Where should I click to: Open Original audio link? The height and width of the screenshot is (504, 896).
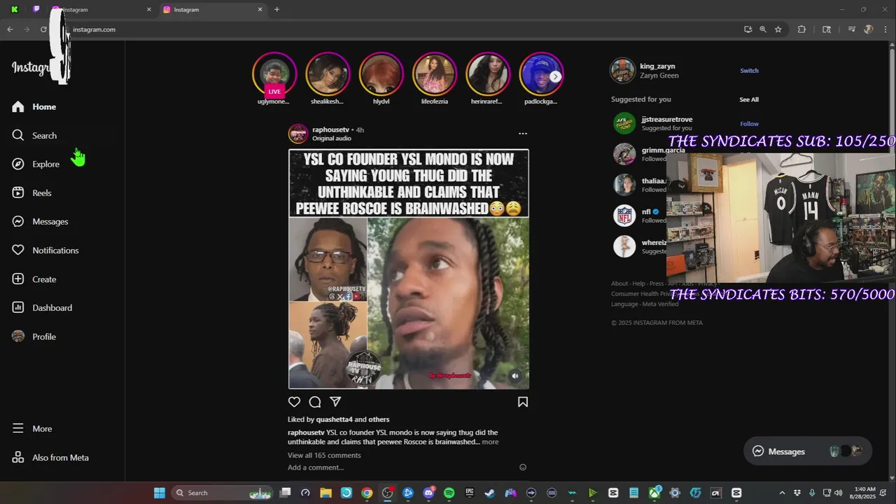click(332, 138)
